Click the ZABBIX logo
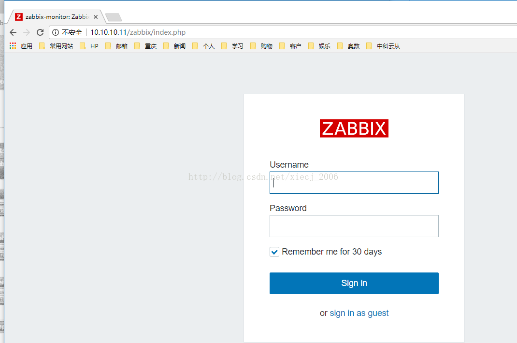The width and height of the screenshot is (517, 343). (354, 129)
